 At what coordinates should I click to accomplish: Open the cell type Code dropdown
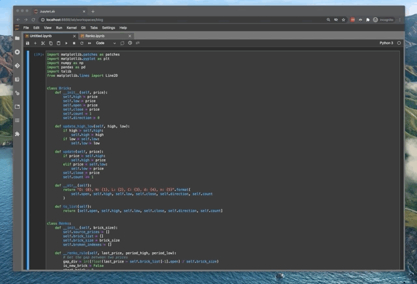(x=104, y=43)
